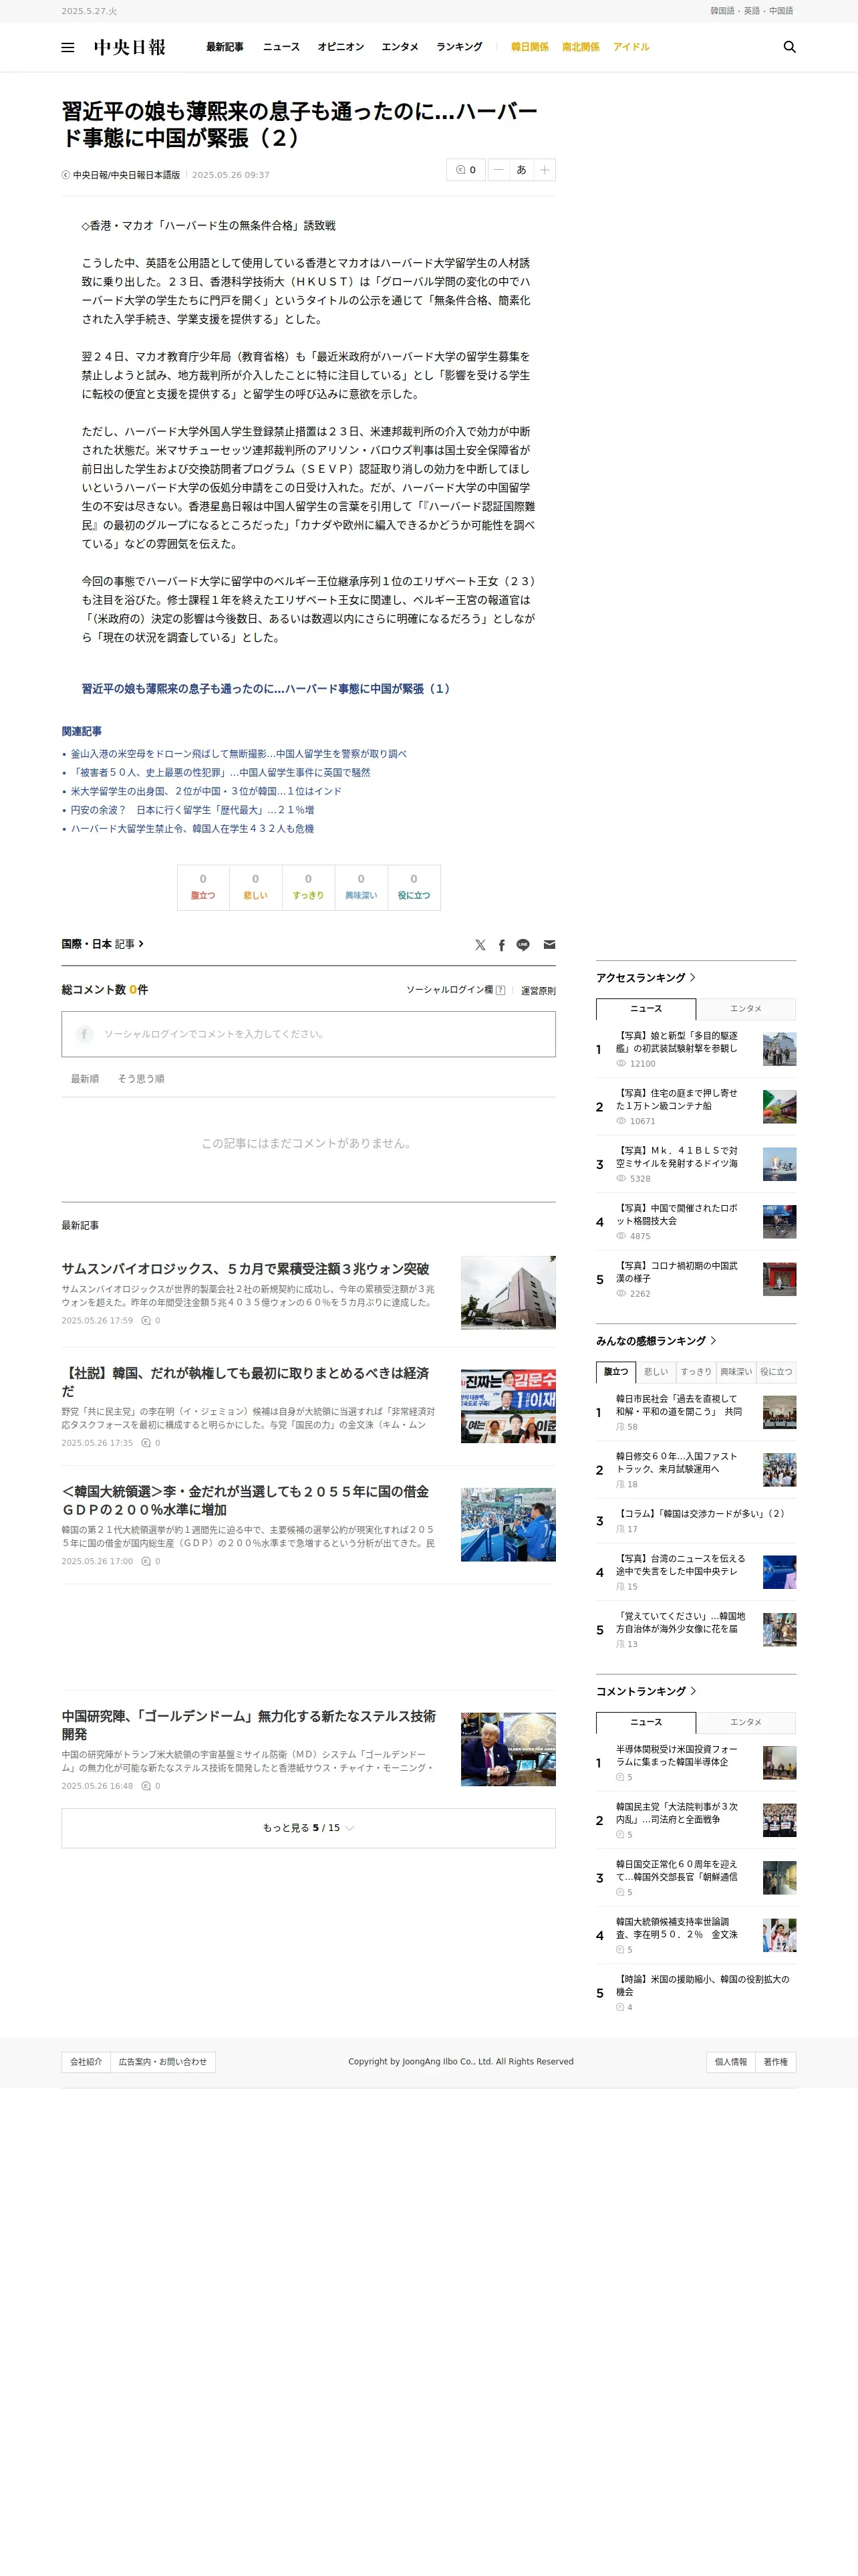Open the アクセスランキング section chevron link

click(x=692, y=978)
